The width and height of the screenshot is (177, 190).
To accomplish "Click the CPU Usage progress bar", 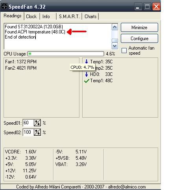I will [x=66, y=54].
